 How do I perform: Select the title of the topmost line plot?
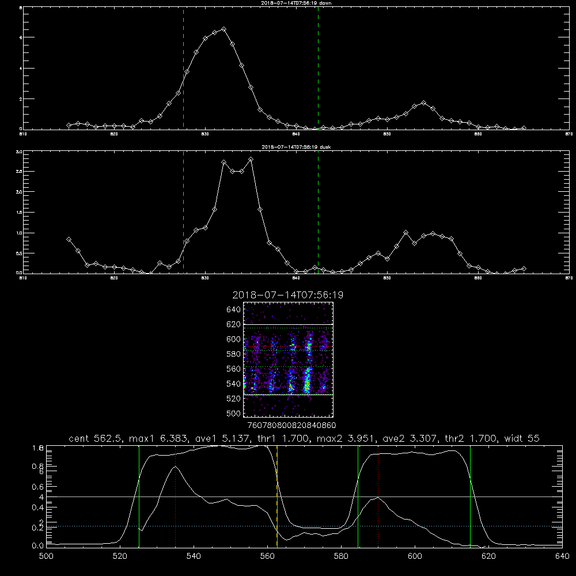296,3
